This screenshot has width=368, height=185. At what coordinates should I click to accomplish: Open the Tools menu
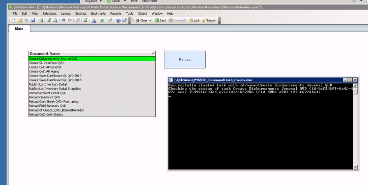pyautogui.click(x=130, y=14)
